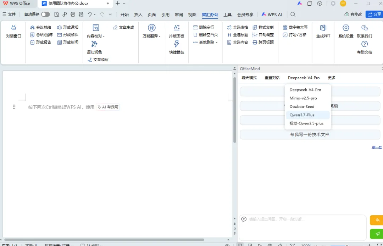Run 语句润色 sentence polishing
This screenshot has width=383, height=246.
pyautogui.click(x=94, y=47)
